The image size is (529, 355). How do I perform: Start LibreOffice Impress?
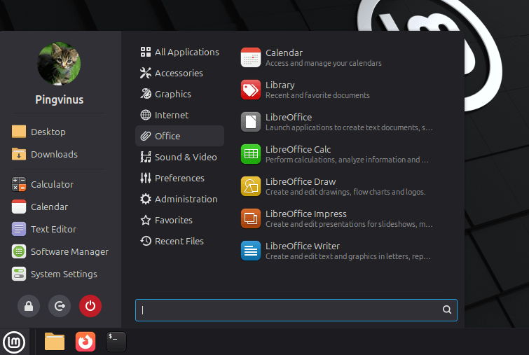pyautogui.click(x=305, y=218)
